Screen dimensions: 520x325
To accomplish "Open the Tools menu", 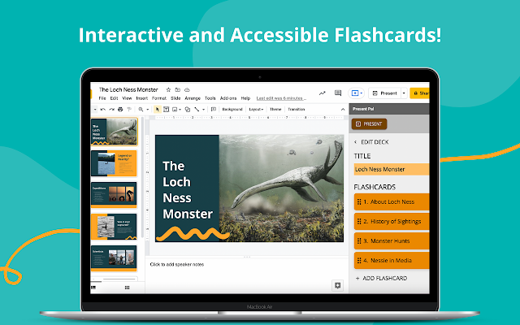I will point(210,98).
